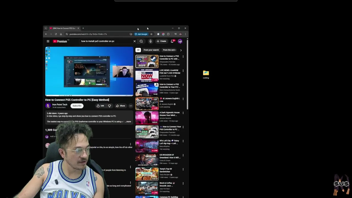The width and height of the screenshot is (352, 198).
Task: Click the browser address bar URL
Action: pyautogui.click(x=88, y=34)
